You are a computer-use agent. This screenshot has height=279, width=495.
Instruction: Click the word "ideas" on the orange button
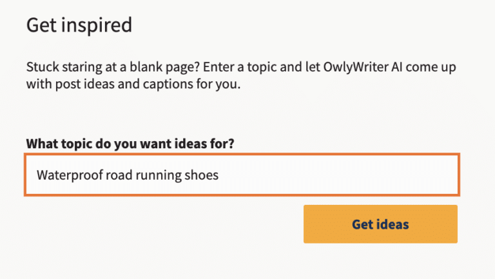[x=394, y=224]
